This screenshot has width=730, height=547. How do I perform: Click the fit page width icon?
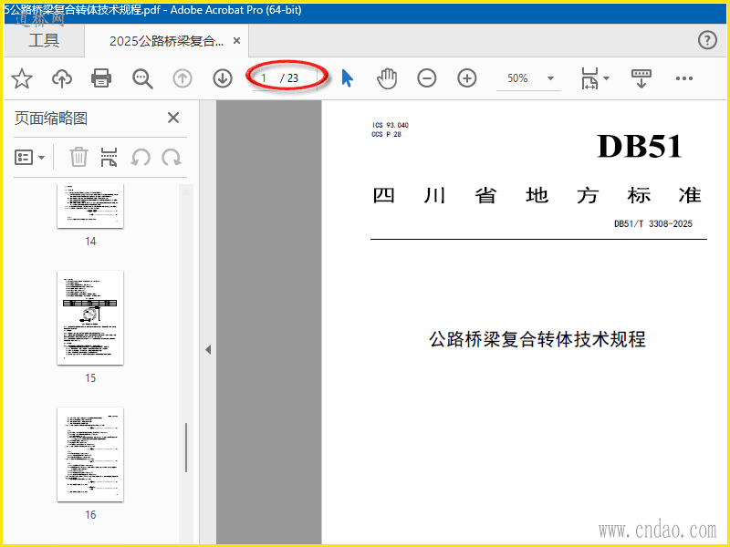click(x=589, y=78)
